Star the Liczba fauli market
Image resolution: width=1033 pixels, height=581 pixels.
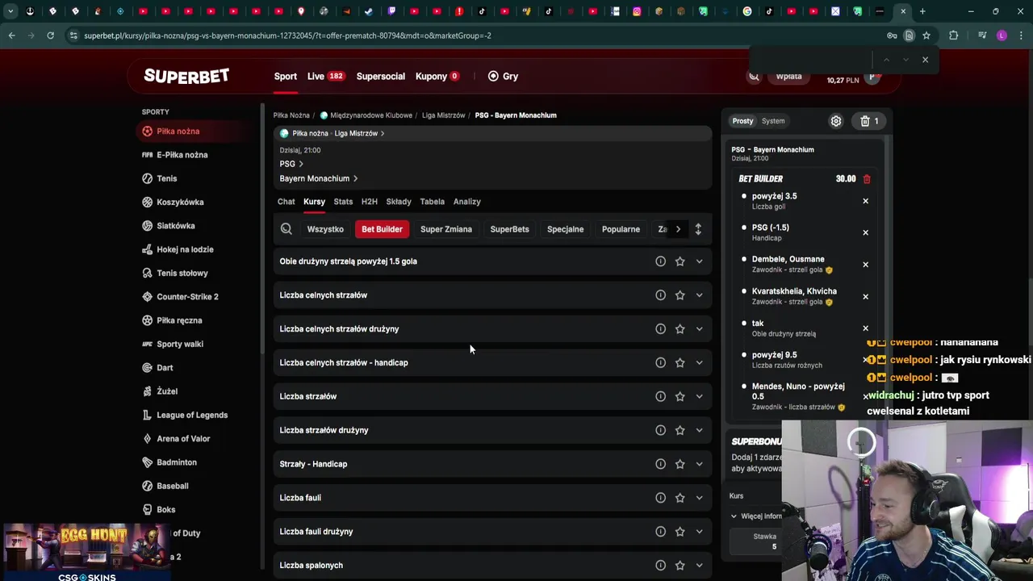(680, 498)
